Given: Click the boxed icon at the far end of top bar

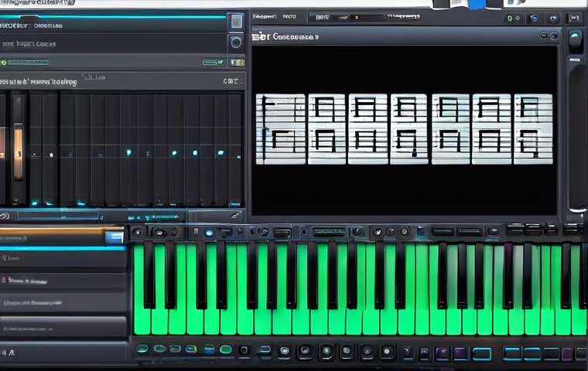Looking at the screenshot, I should coord(574,18).
